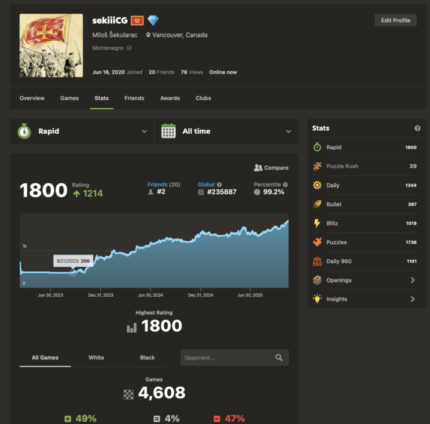Image resolution: width=430 pixels, height=424 pixels.
Task: Open Daily 960 stats row label
Action: [339, 262]
